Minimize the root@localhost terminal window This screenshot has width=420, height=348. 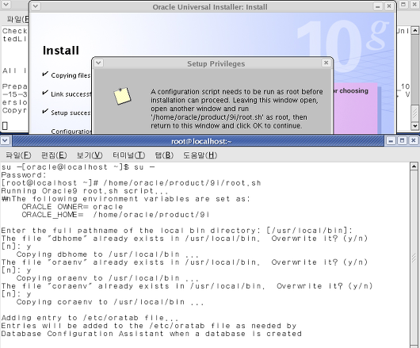(x=391, y=140)
